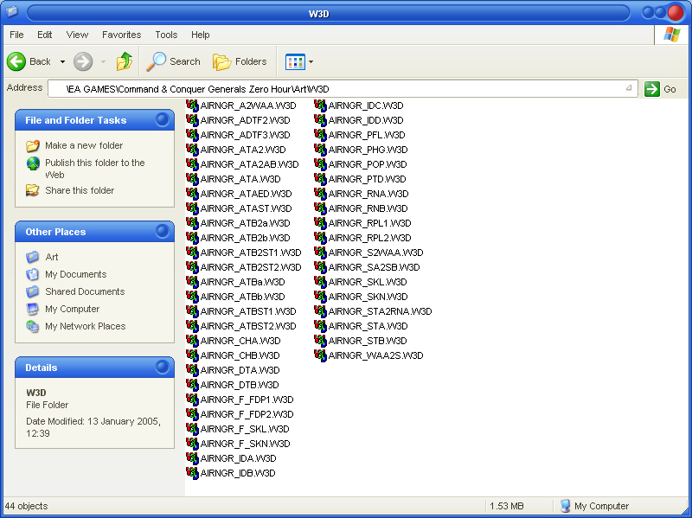Go to My Documents link
The width and height of the screenshot is (692, 518).
pos(76,274)
